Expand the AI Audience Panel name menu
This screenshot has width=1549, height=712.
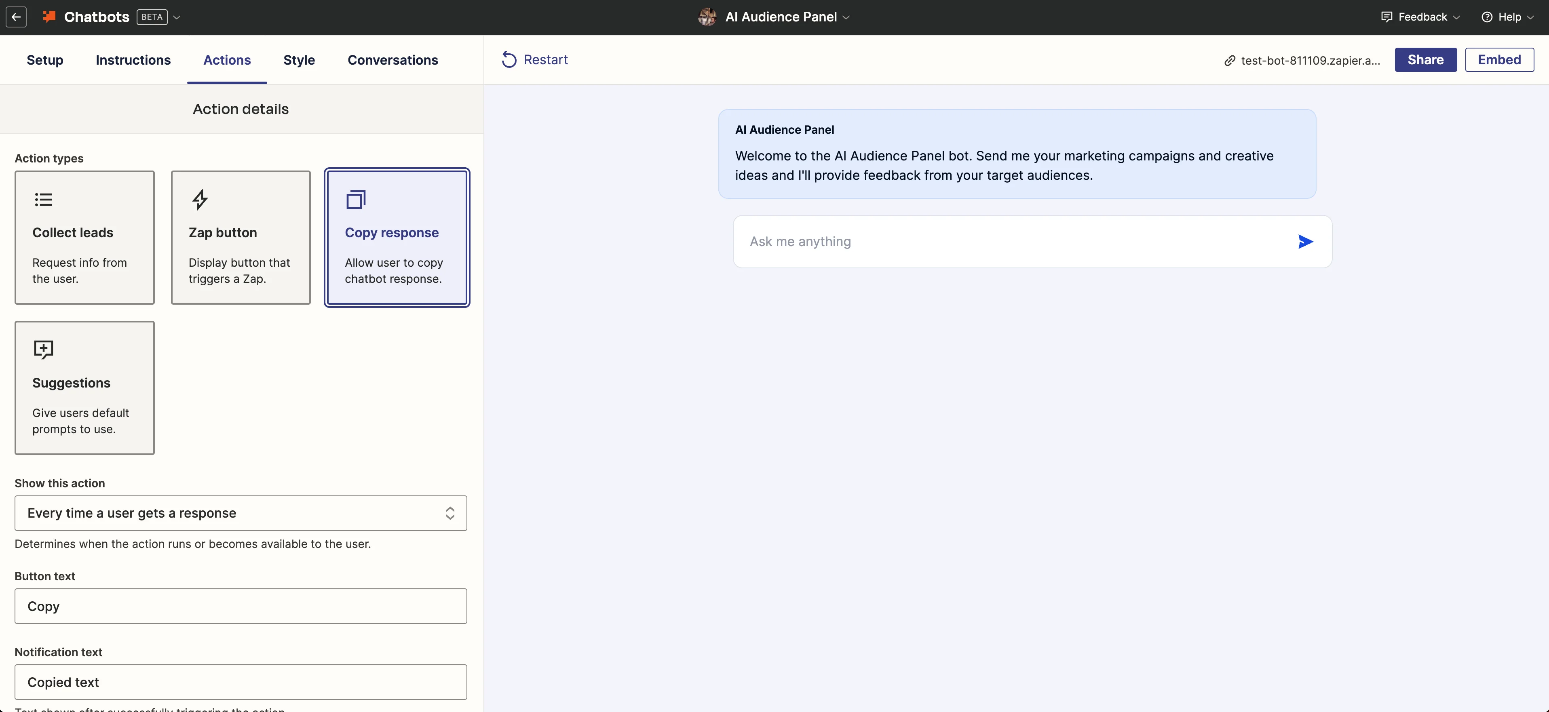pyautogui.click(x=846, y=17)
